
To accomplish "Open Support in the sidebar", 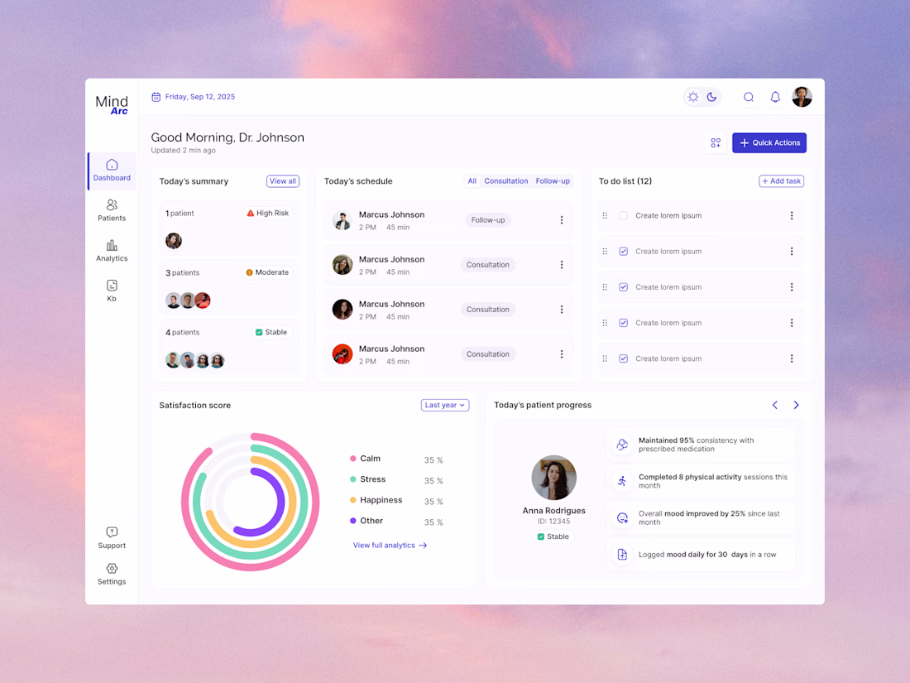I will point(112,538).
